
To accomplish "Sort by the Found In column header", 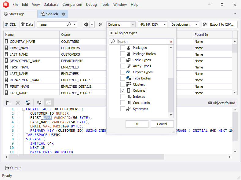I will point(213,35).
